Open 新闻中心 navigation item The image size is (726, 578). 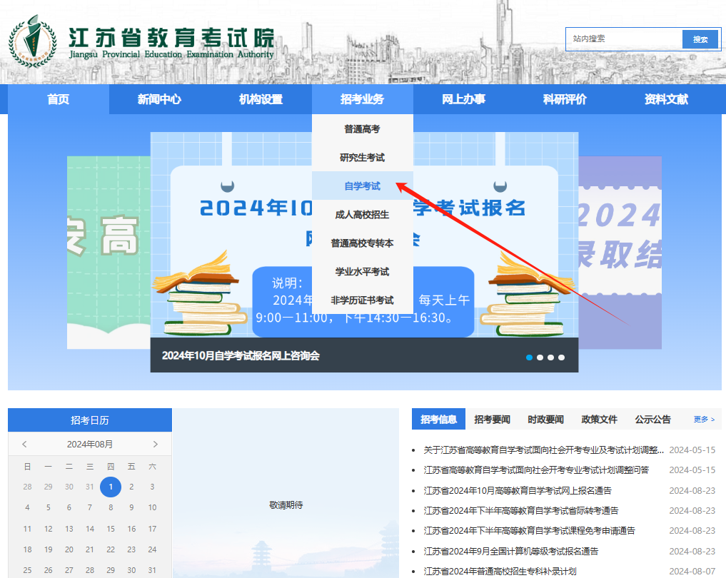pyautogui.click(x=159, y=99)
